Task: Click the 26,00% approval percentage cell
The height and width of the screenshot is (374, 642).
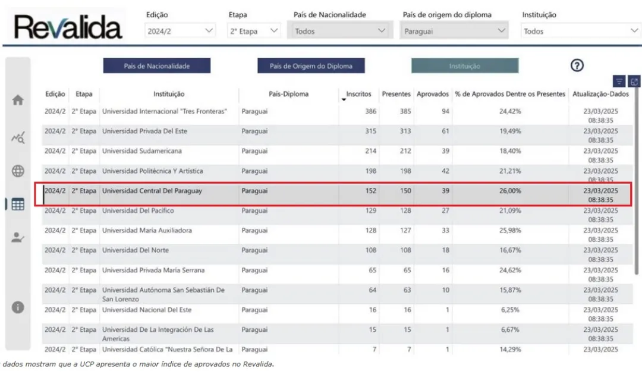Action: tap(510, 190)
